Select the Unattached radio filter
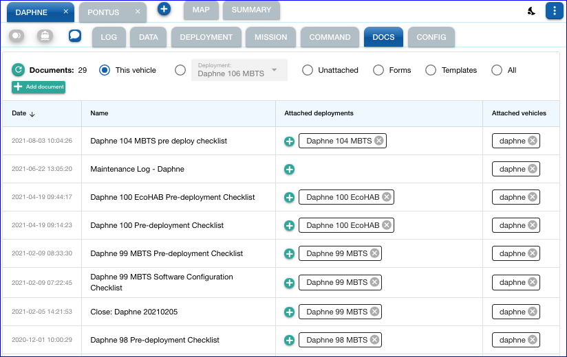This screenshot has height=357, width=567. tap(308, 70)
